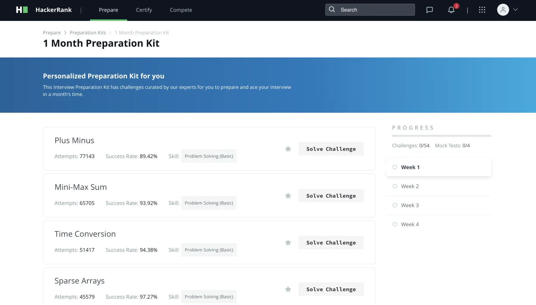Choose Week 3 in progress list

410,205
